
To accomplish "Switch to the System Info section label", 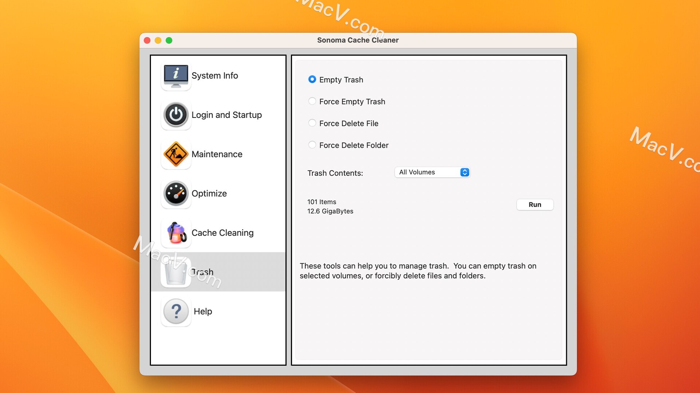I will [215, 76].
